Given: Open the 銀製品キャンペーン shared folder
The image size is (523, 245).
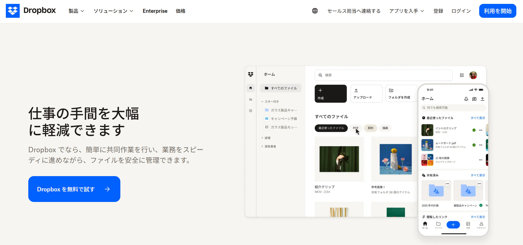Looking at the screenshot, I should 468,191.
